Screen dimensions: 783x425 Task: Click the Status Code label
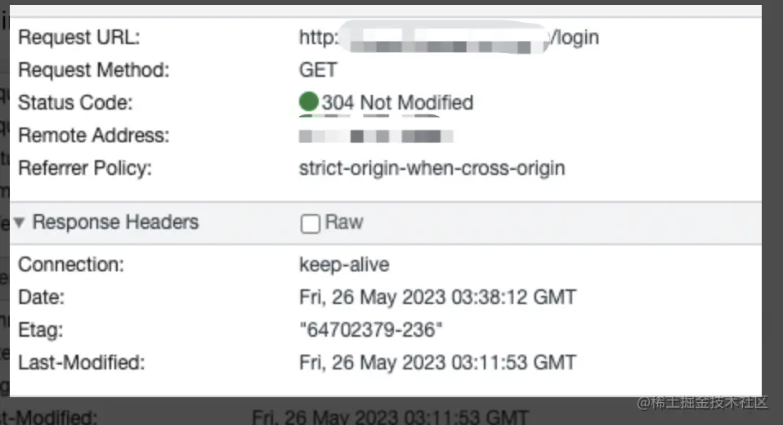pyautogui.click(x=75, y=103)
